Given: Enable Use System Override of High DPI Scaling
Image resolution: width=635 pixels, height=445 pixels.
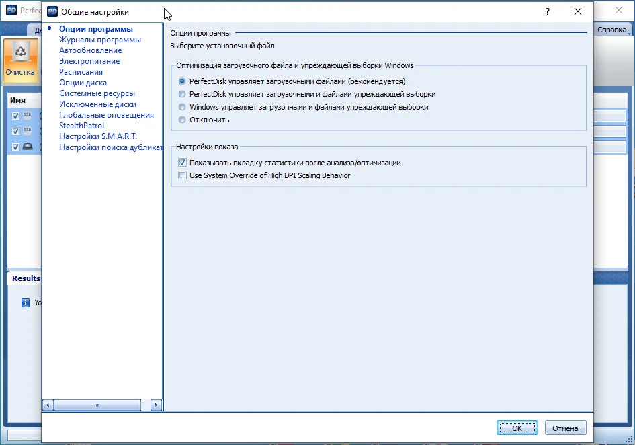Looking at the screenshot, I should 182,175.
